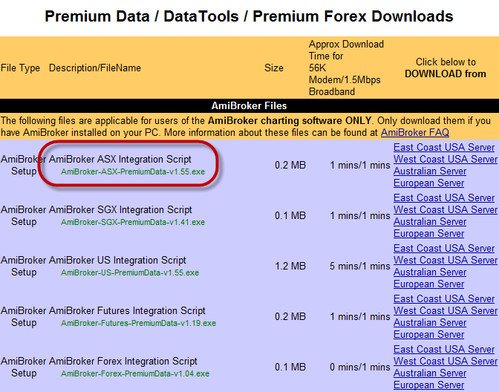Click the AmiBroker ASX Integration Script description
Screen dimensions: 499x392
pyautogui.click(x=120, y=159)
